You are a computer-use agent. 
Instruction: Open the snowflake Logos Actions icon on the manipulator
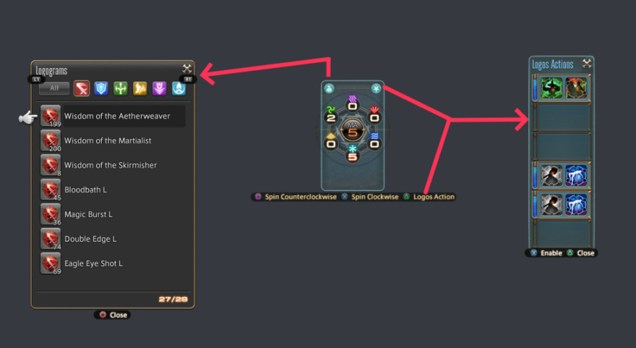pyautogui.click(x=376, y=88)
